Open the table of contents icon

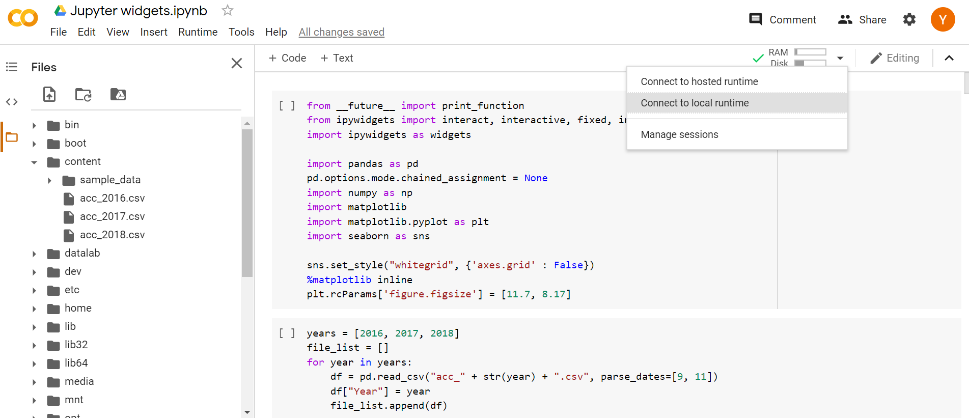(12, 67)
